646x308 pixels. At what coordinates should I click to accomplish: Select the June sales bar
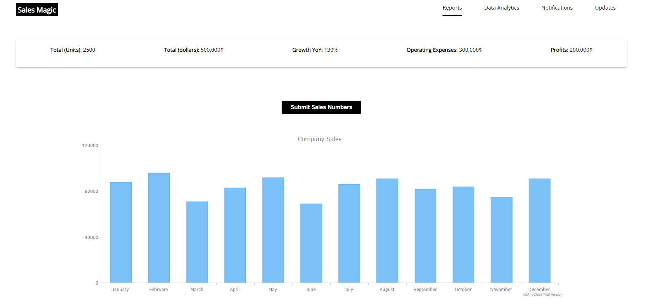coord(311,243)
